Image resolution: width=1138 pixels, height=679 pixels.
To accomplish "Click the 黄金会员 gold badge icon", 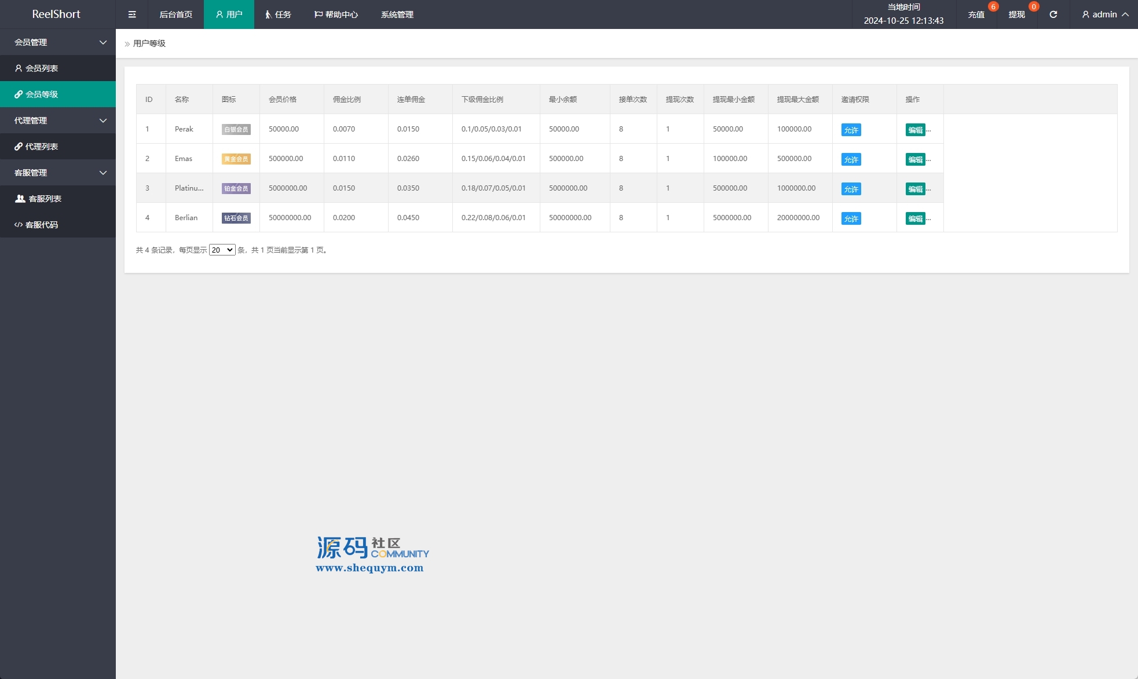I will (236, 159).
